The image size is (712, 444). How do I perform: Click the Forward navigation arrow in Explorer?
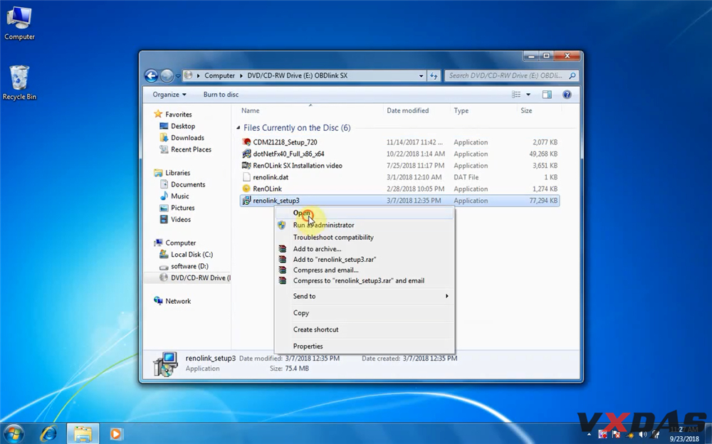(167, 76)
